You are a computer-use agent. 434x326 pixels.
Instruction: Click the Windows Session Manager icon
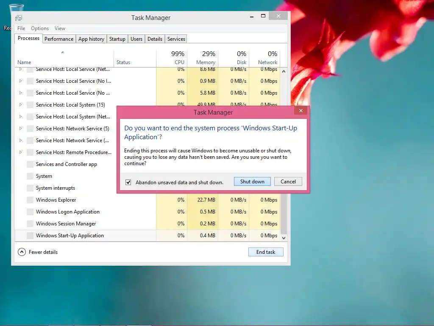[30, 223]
